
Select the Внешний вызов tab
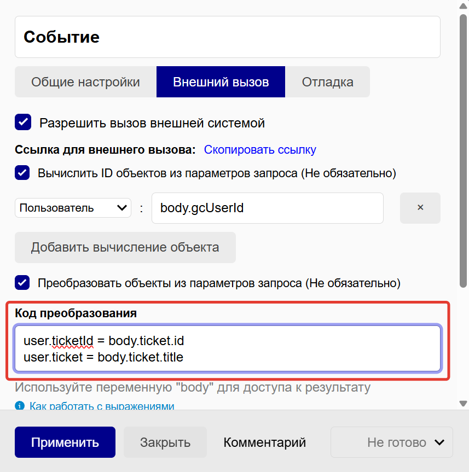(x=221, y=82)
